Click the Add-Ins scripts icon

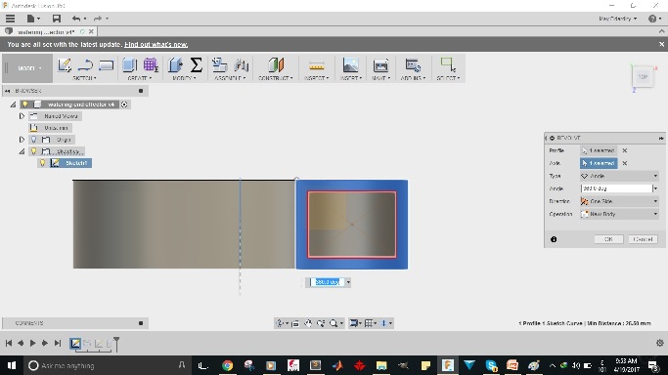pyautogui.click(x=413, y=65)
